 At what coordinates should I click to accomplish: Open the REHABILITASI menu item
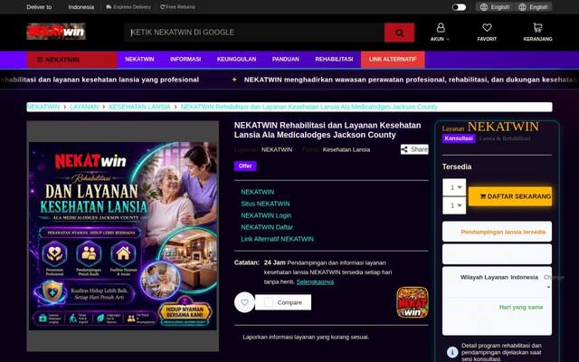coord(334,59)
